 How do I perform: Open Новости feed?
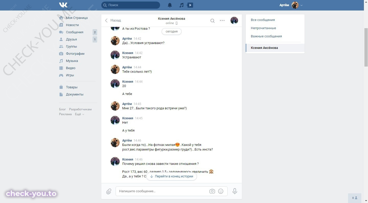pyautogui.click(x=72, y=25)
